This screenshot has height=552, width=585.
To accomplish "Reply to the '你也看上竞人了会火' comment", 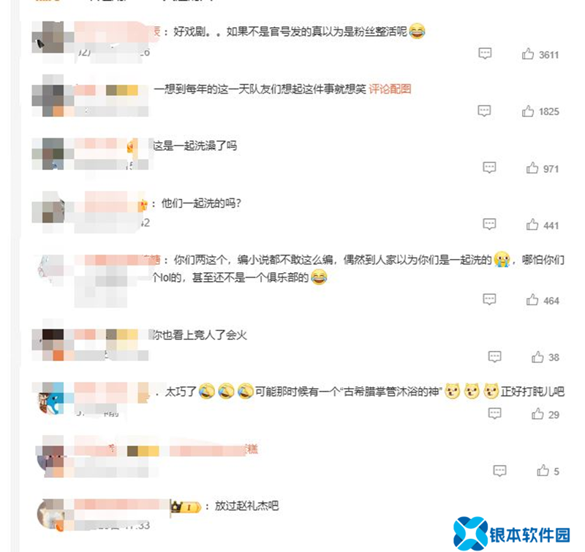I will coord(495,357).
